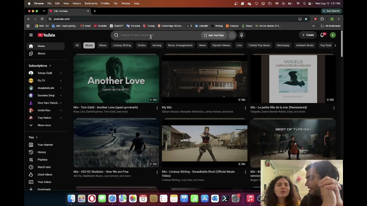Open the YouTube guide hamburger menu
The width and height of the screenshot is (367, 206).
(x=31, y=35)
